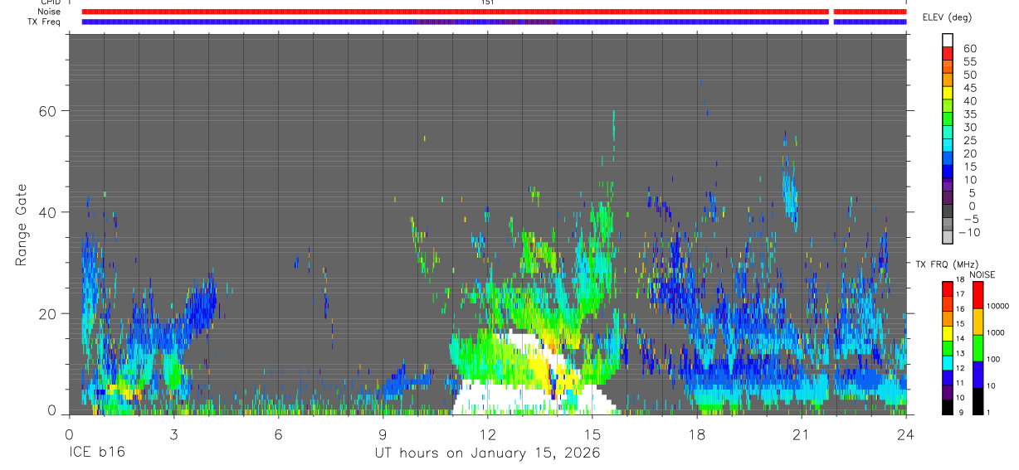Click the 9 tick on UT hours axis
The image size is (1019, 470).
click(383, 434)
